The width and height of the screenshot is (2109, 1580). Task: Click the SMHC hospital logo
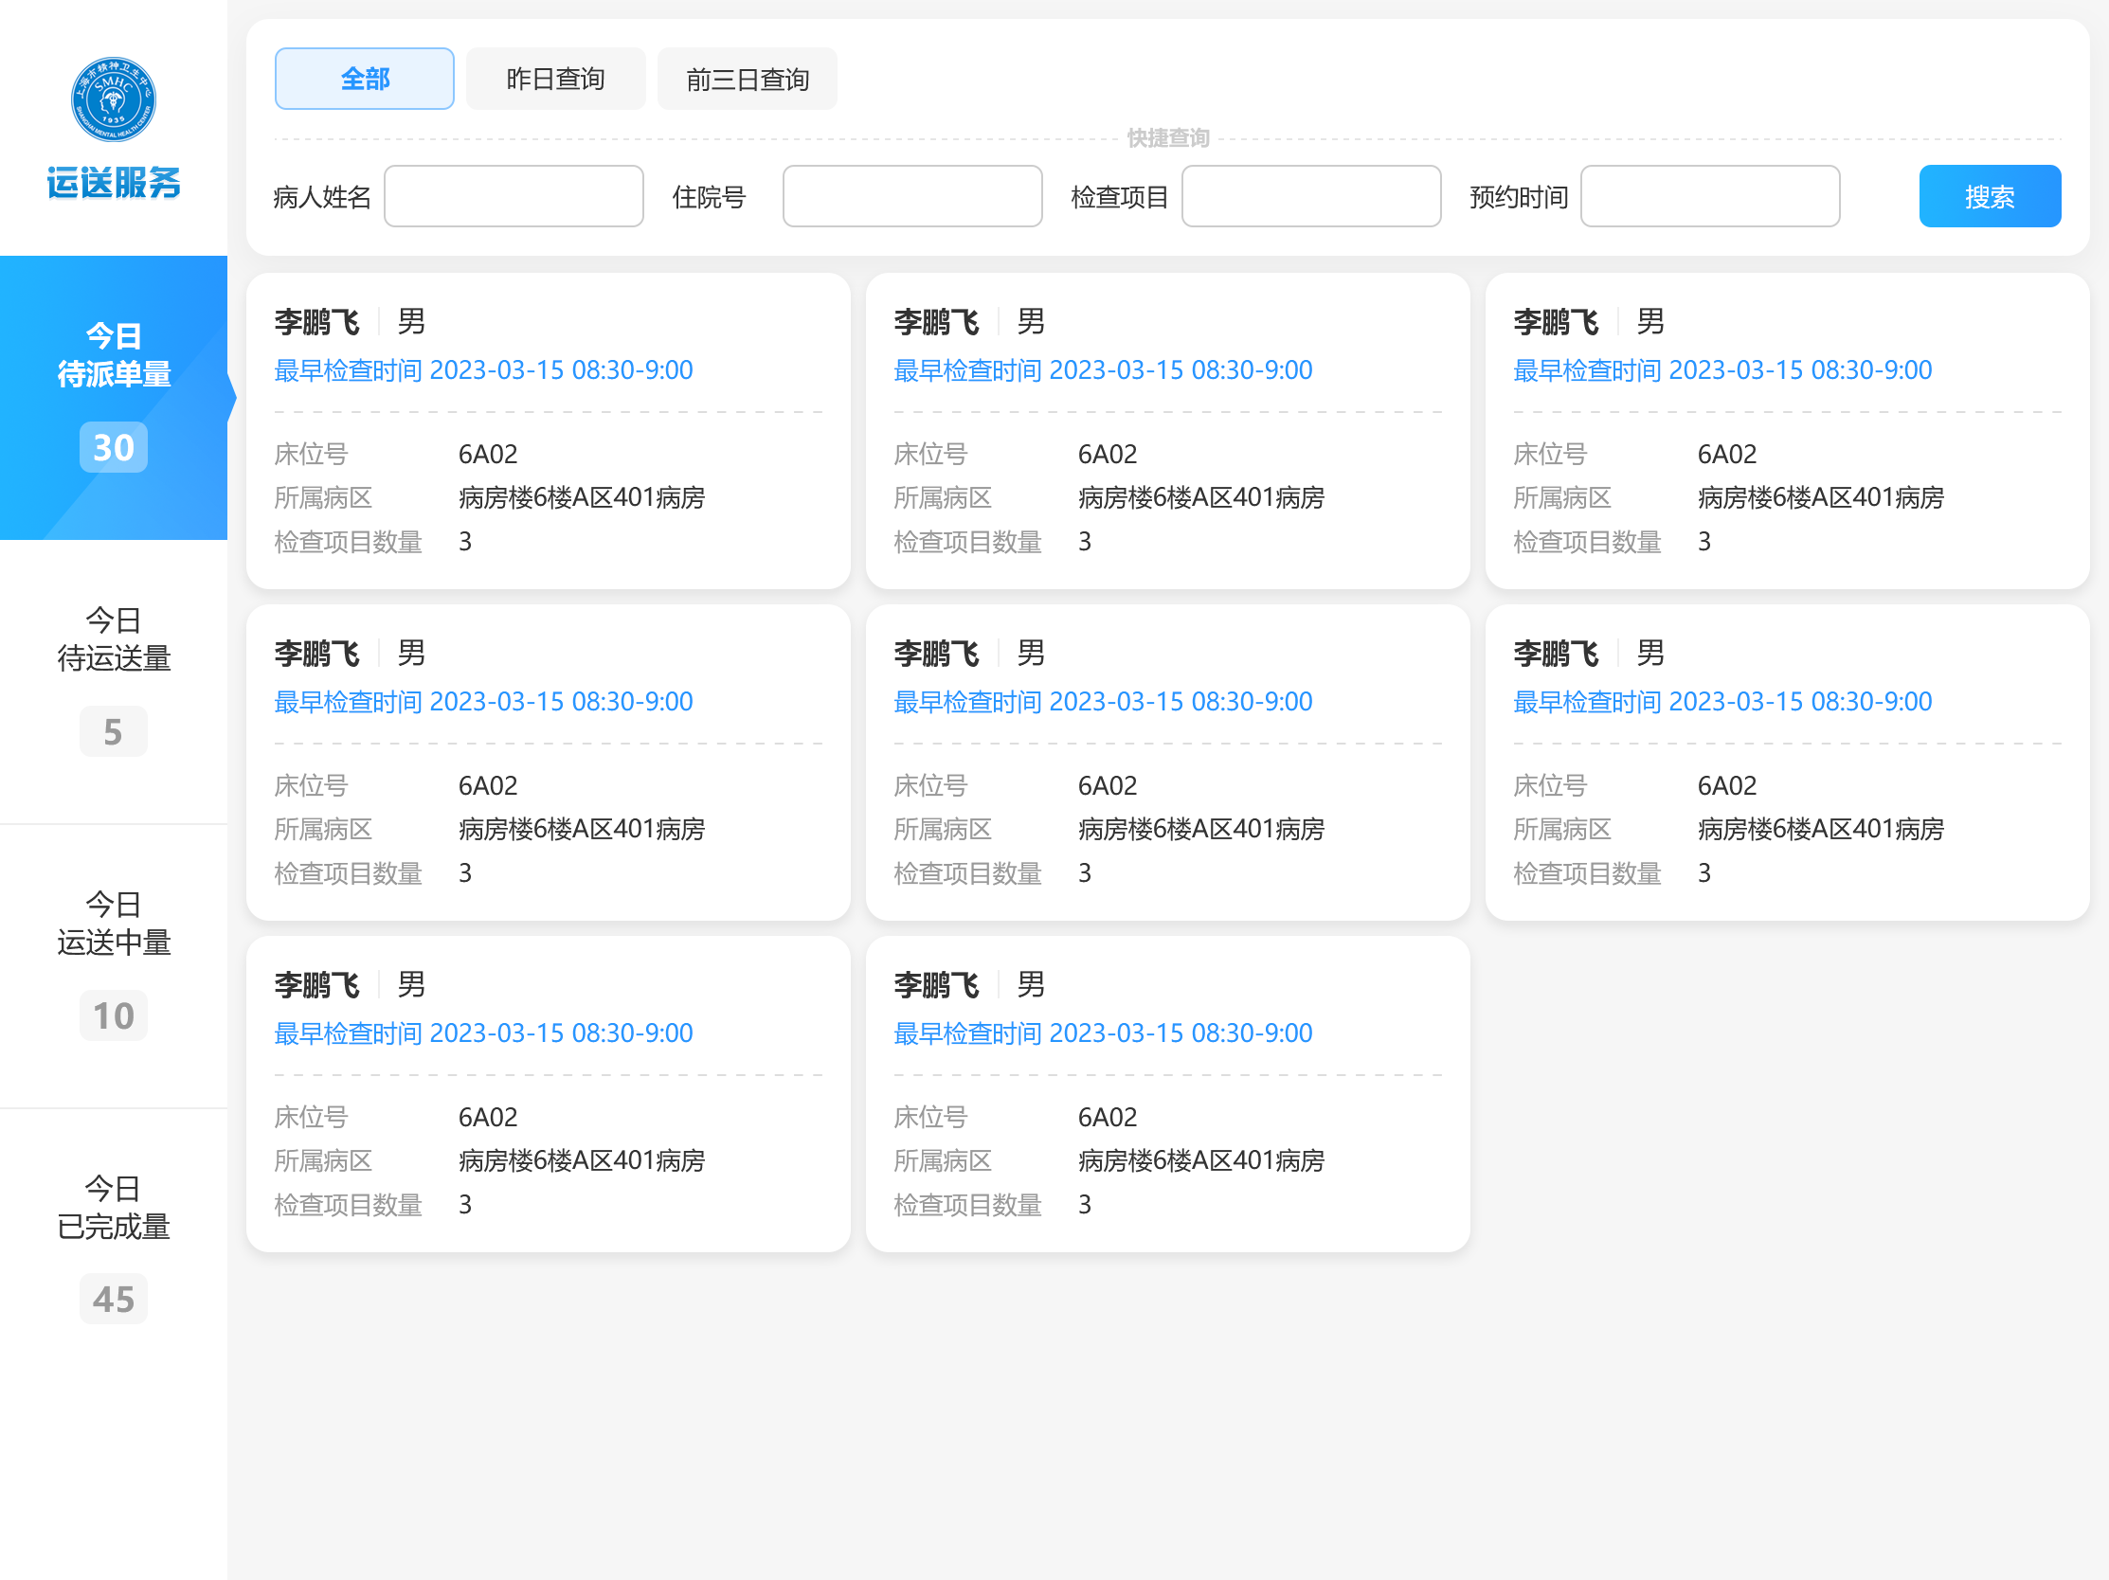click(114, 99)
